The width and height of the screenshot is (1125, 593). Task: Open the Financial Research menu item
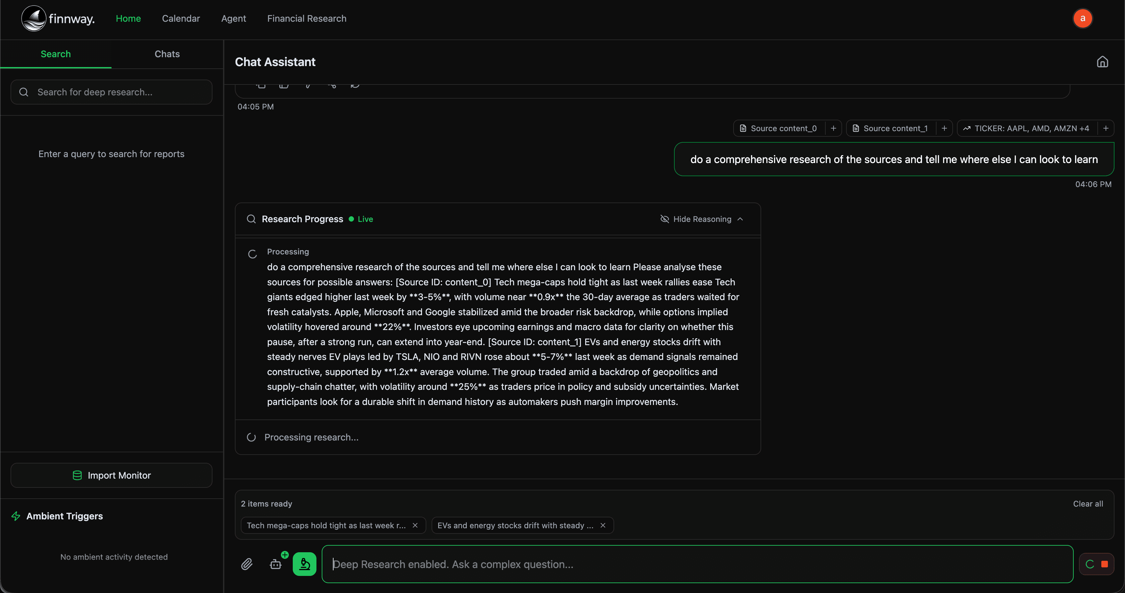307,18
